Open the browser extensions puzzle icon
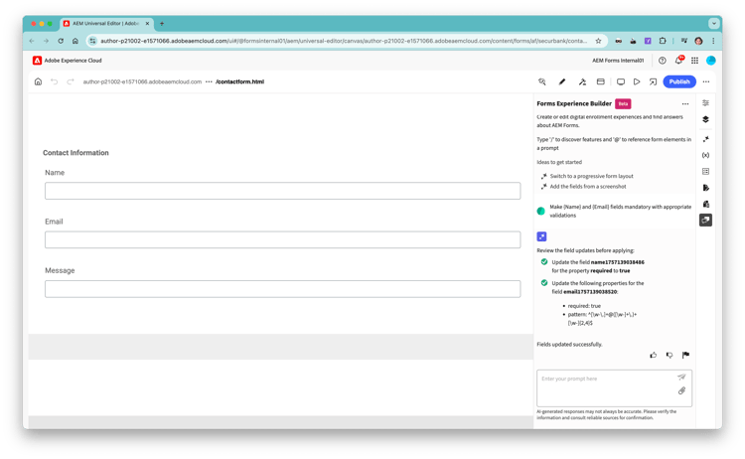 point(663,41)
